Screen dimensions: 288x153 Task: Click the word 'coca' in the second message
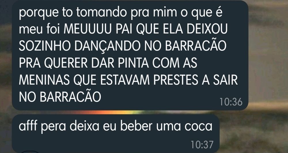(198, 126)
